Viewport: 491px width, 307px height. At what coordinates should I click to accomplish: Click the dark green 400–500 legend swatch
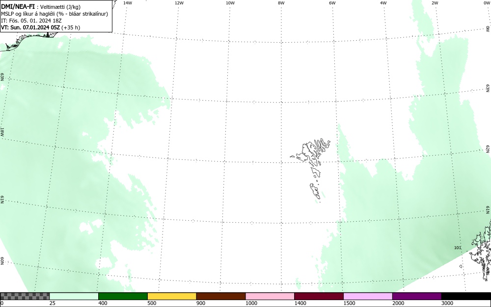coord(123,296)
